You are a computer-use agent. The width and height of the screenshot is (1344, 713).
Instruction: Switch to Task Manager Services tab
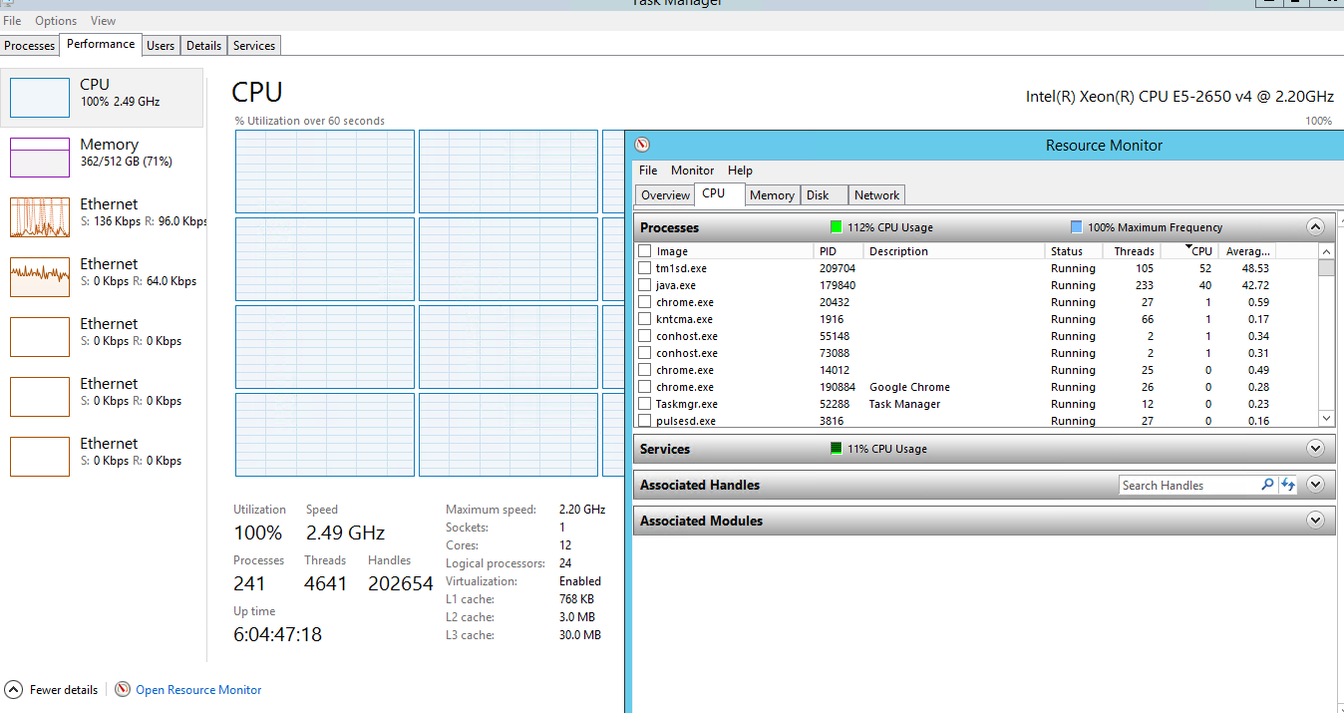pos(254,46)
